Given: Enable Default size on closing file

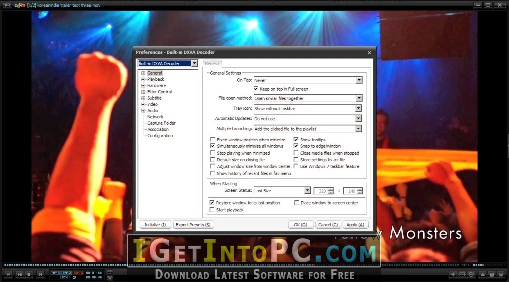Looking at the screenshot, I should [x=213, y=159].
